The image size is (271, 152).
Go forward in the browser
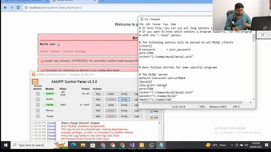[12, 8]
